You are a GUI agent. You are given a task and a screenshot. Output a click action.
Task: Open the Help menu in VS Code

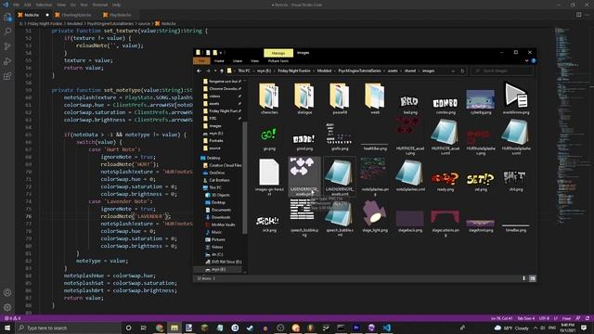coord(116,5)
